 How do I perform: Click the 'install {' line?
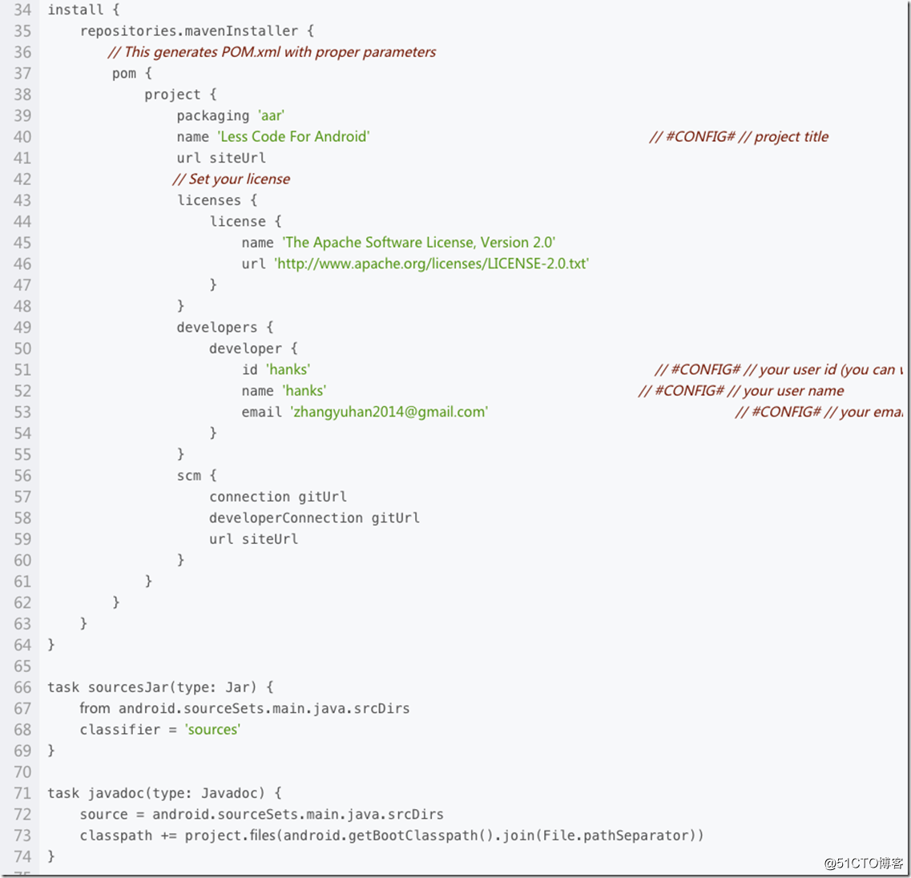point(83,10)
